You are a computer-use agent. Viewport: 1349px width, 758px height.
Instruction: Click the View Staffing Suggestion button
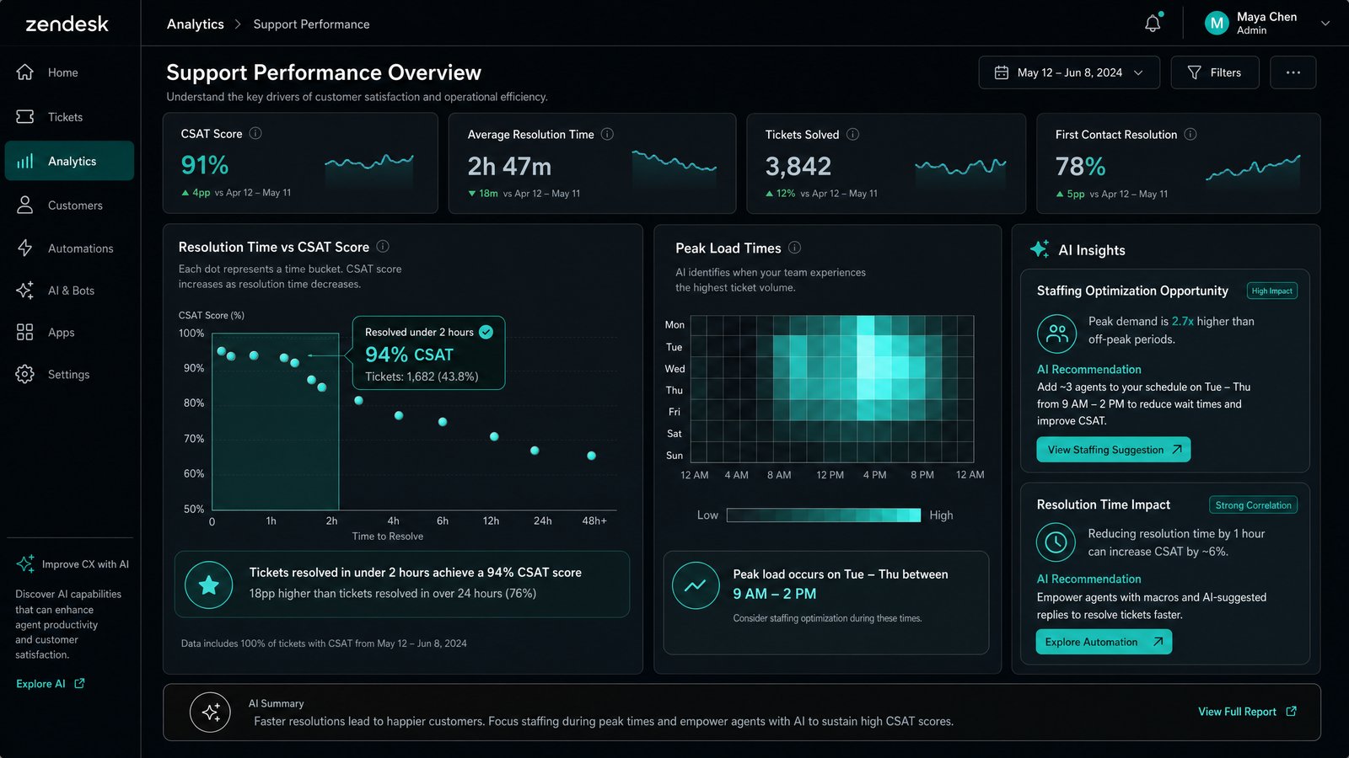1113,450
